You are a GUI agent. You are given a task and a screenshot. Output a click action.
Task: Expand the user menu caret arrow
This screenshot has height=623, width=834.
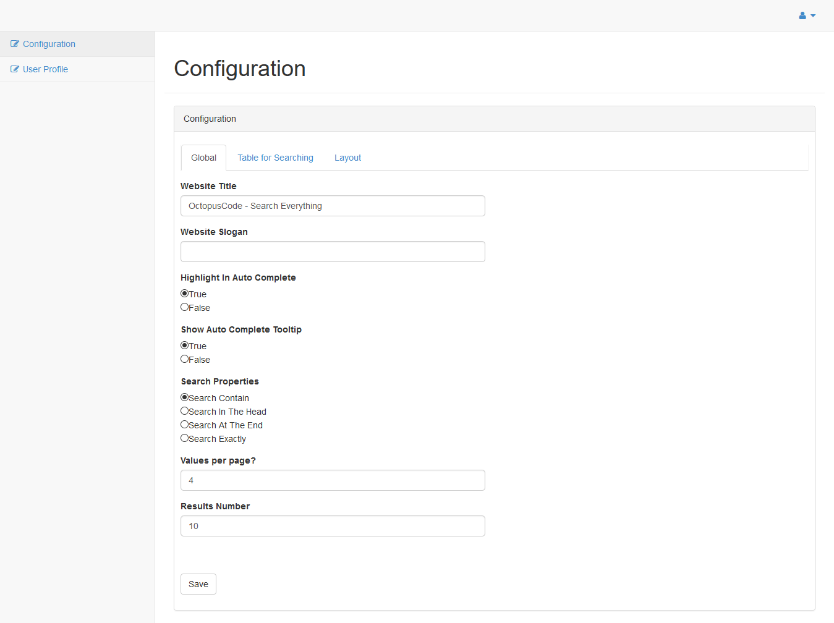[813, 15]
